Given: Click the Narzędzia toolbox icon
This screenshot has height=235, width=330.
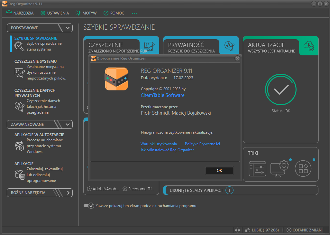Looking at the screenshot, I should click(9, 13).
